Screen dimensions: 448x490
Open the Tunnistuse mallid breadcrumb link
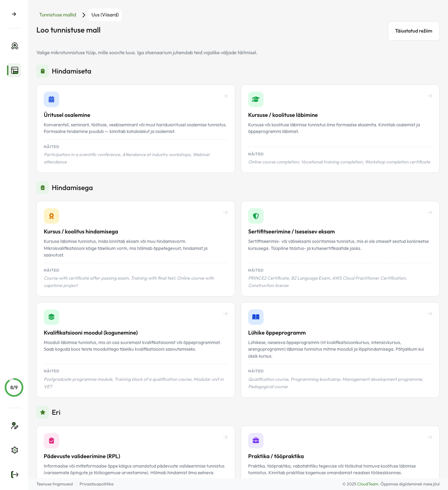tap(57, 15)
